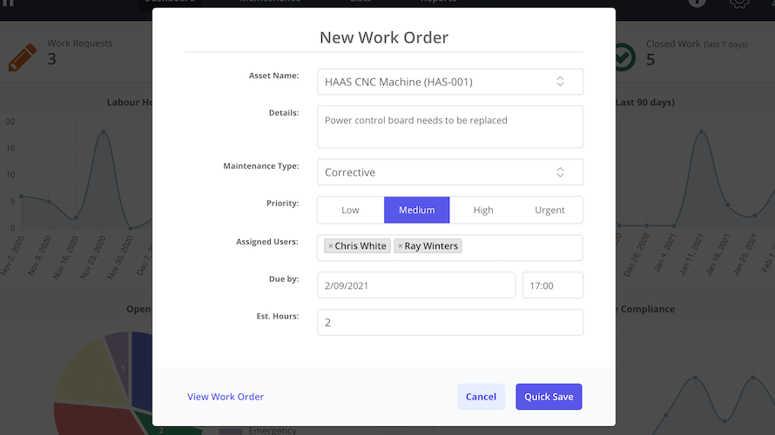
Task: Focus the Est. Hours input
Action: point(449,323)
